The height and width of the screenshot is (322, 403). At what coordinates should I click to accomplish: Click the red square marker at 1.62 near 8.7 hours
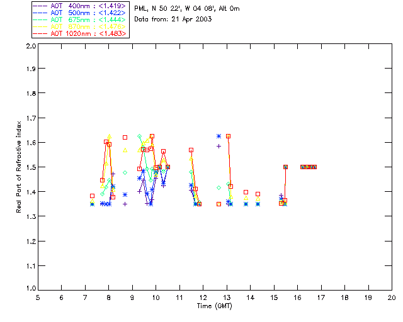click(125, 137)
